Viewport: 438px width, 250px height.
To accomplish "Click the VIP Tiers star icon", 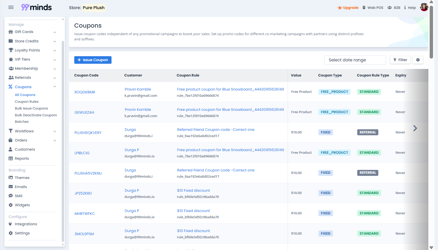I will coord(11,59).
